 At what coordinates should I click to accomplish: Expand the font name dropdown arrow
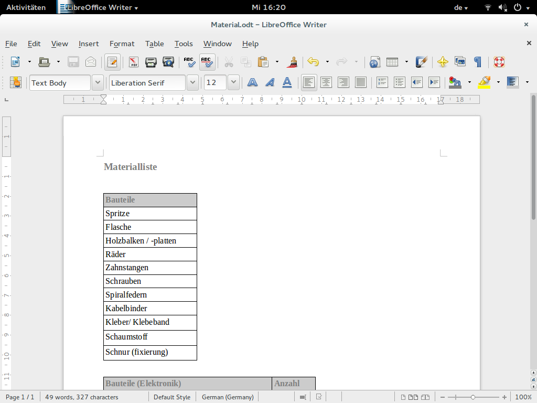coord(193,82)
